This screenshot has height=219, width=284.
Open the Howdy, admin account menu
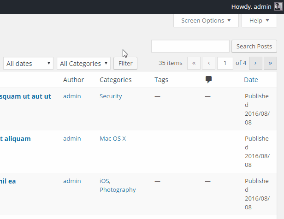[x=251, y=7]
